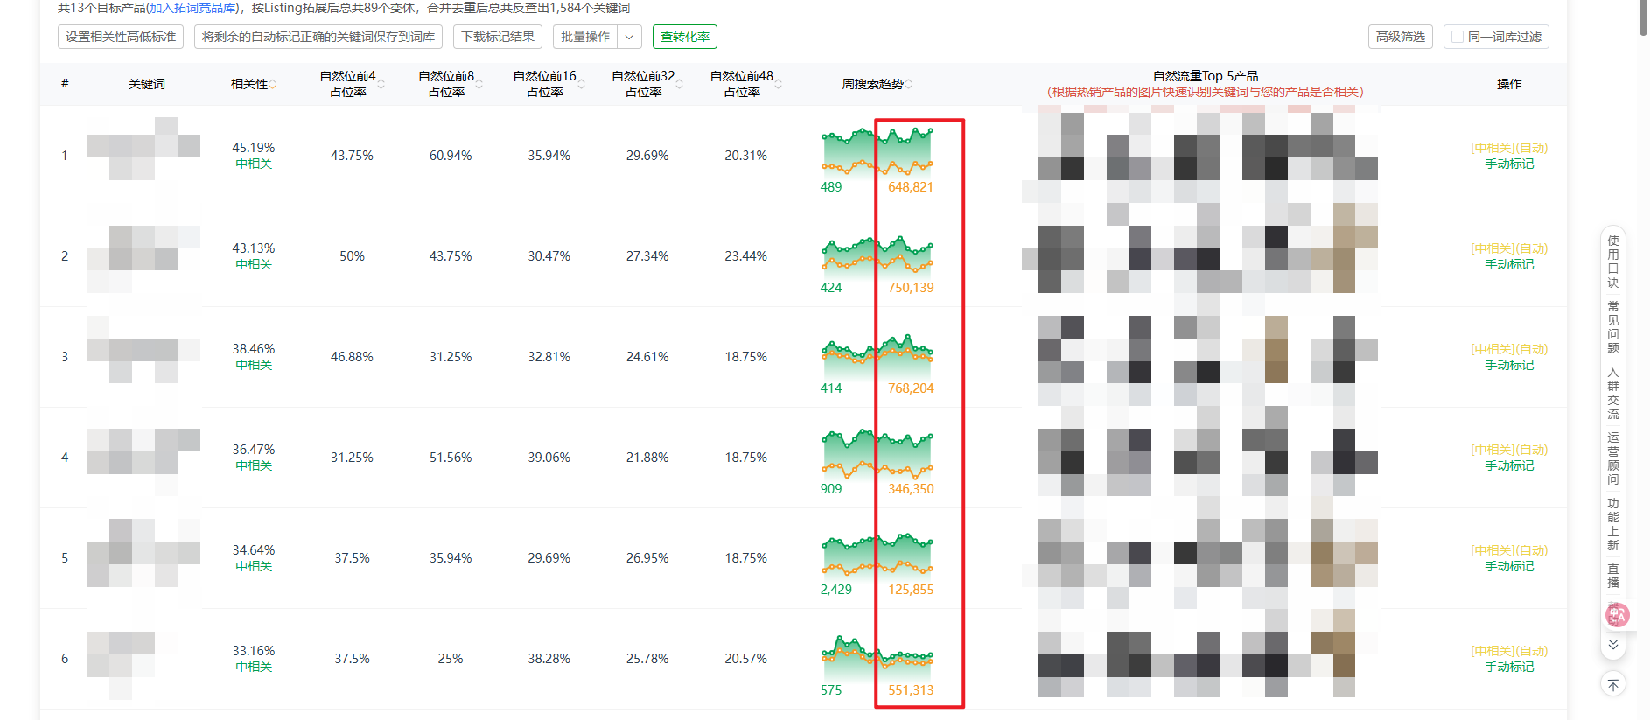Click trend chart with 125,855 value
Image resolution: width=1650 pixels, height=720 pixels.
pos(877,556)
